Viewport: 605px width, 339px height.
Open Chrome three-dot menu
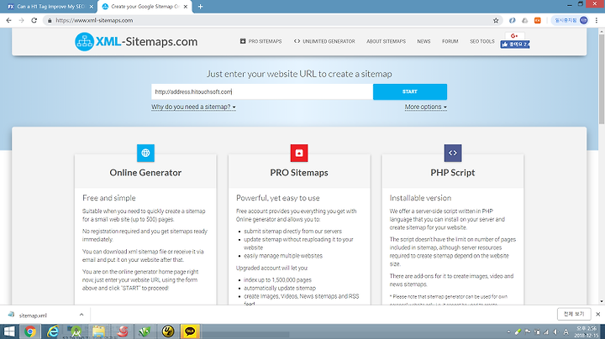tap(597, 20)
